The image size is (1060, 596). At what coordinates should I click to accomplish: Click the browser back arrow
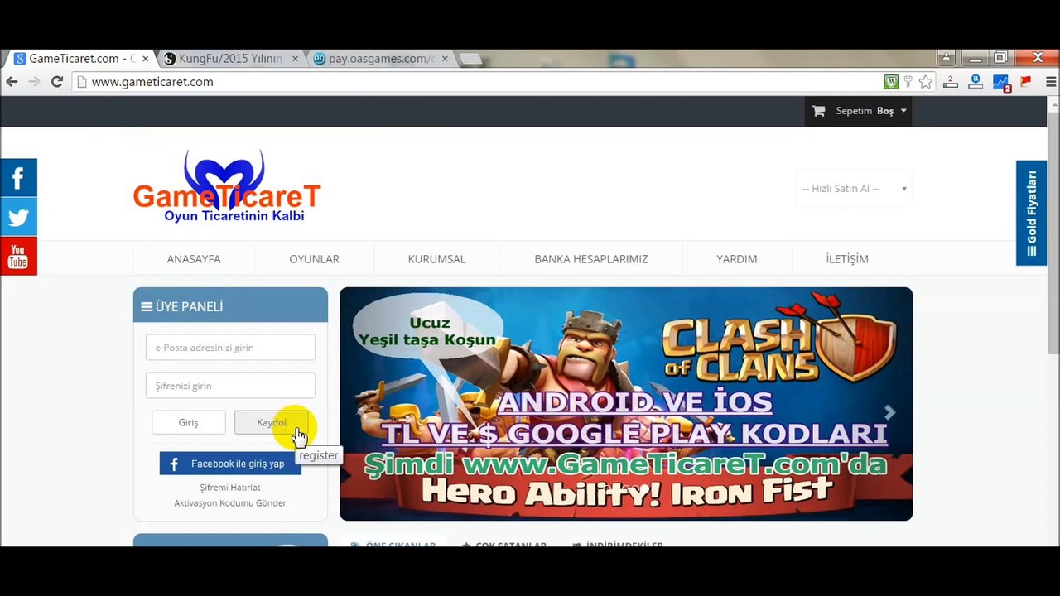(x=12, y=82)
